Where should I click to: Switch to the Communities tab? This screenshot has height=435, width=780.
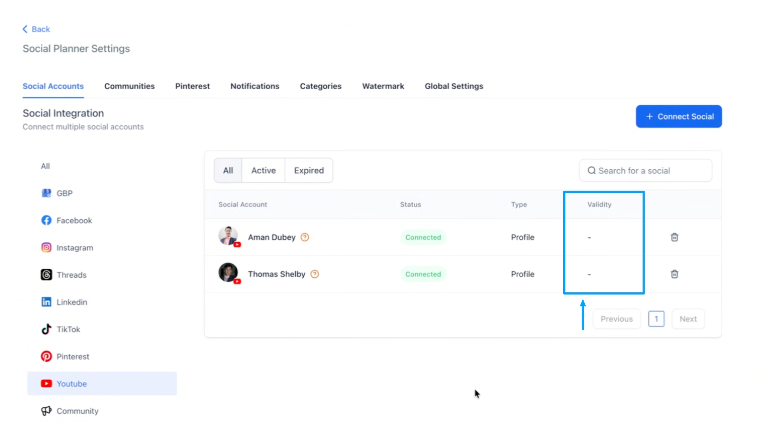tap(129, 86)
